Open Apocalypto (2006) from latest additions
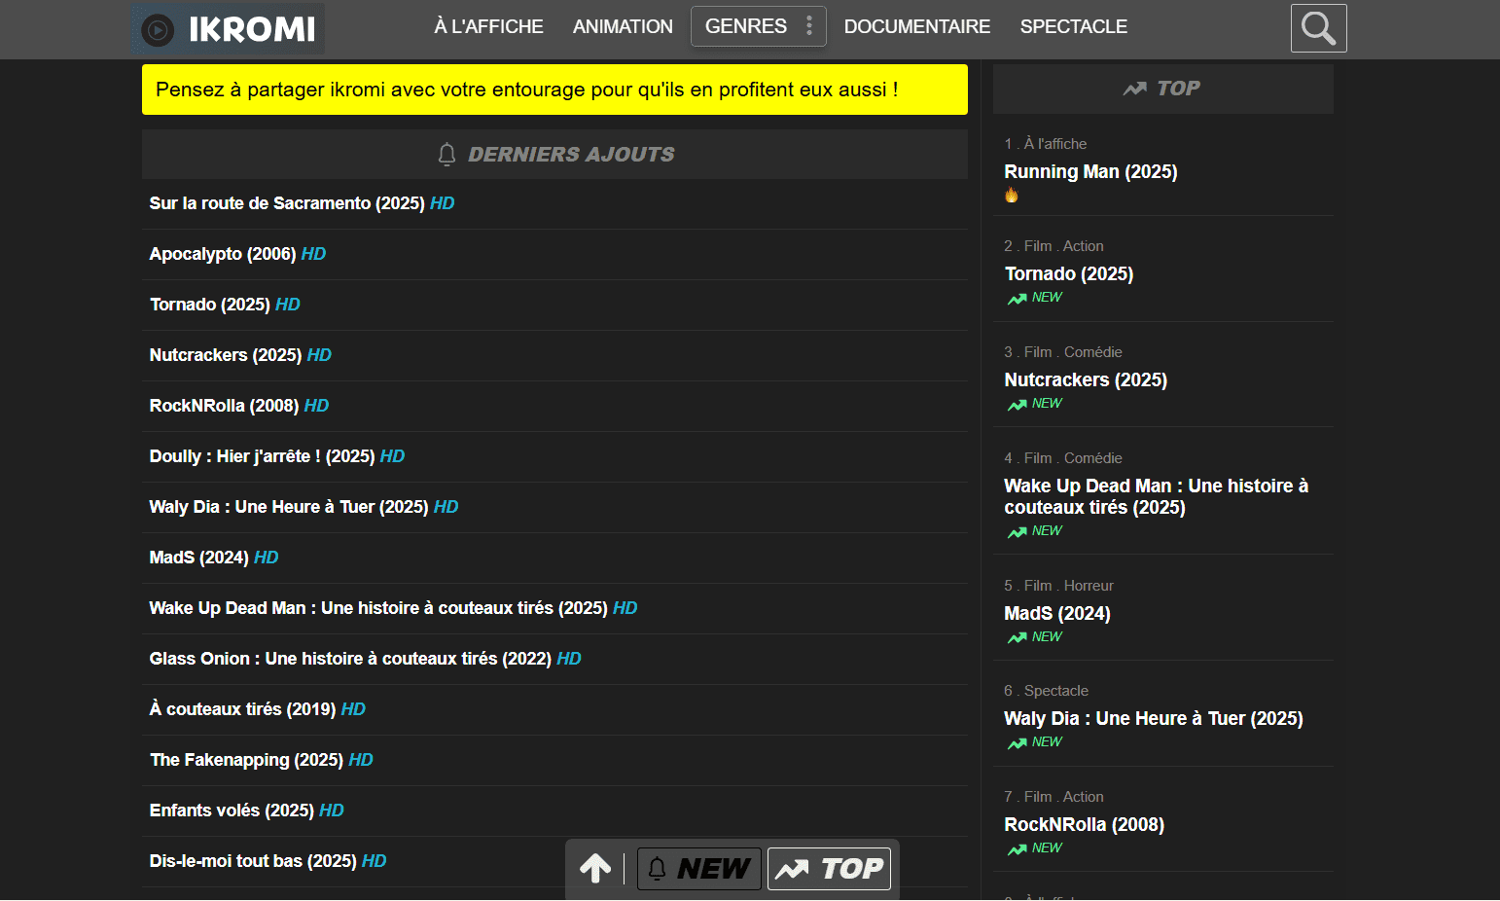This screenshot has width=1500, height=901. [x=223, y=254]
